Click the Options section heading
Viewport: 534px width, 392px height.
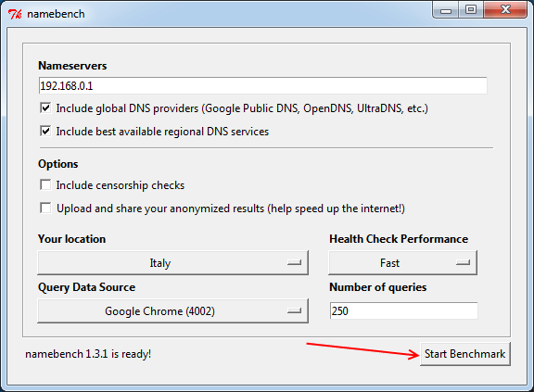click(58, 164)
